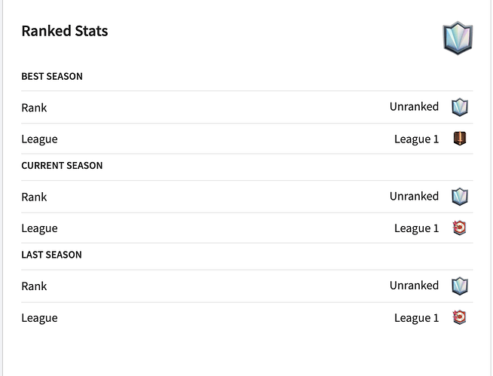Select the Ranked Stats heading
This screenshot has height=376, width=493.
point(64,31)
